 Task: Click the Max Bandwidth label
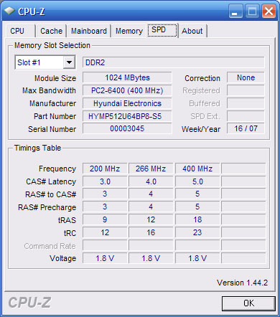(x=49, y=90)
